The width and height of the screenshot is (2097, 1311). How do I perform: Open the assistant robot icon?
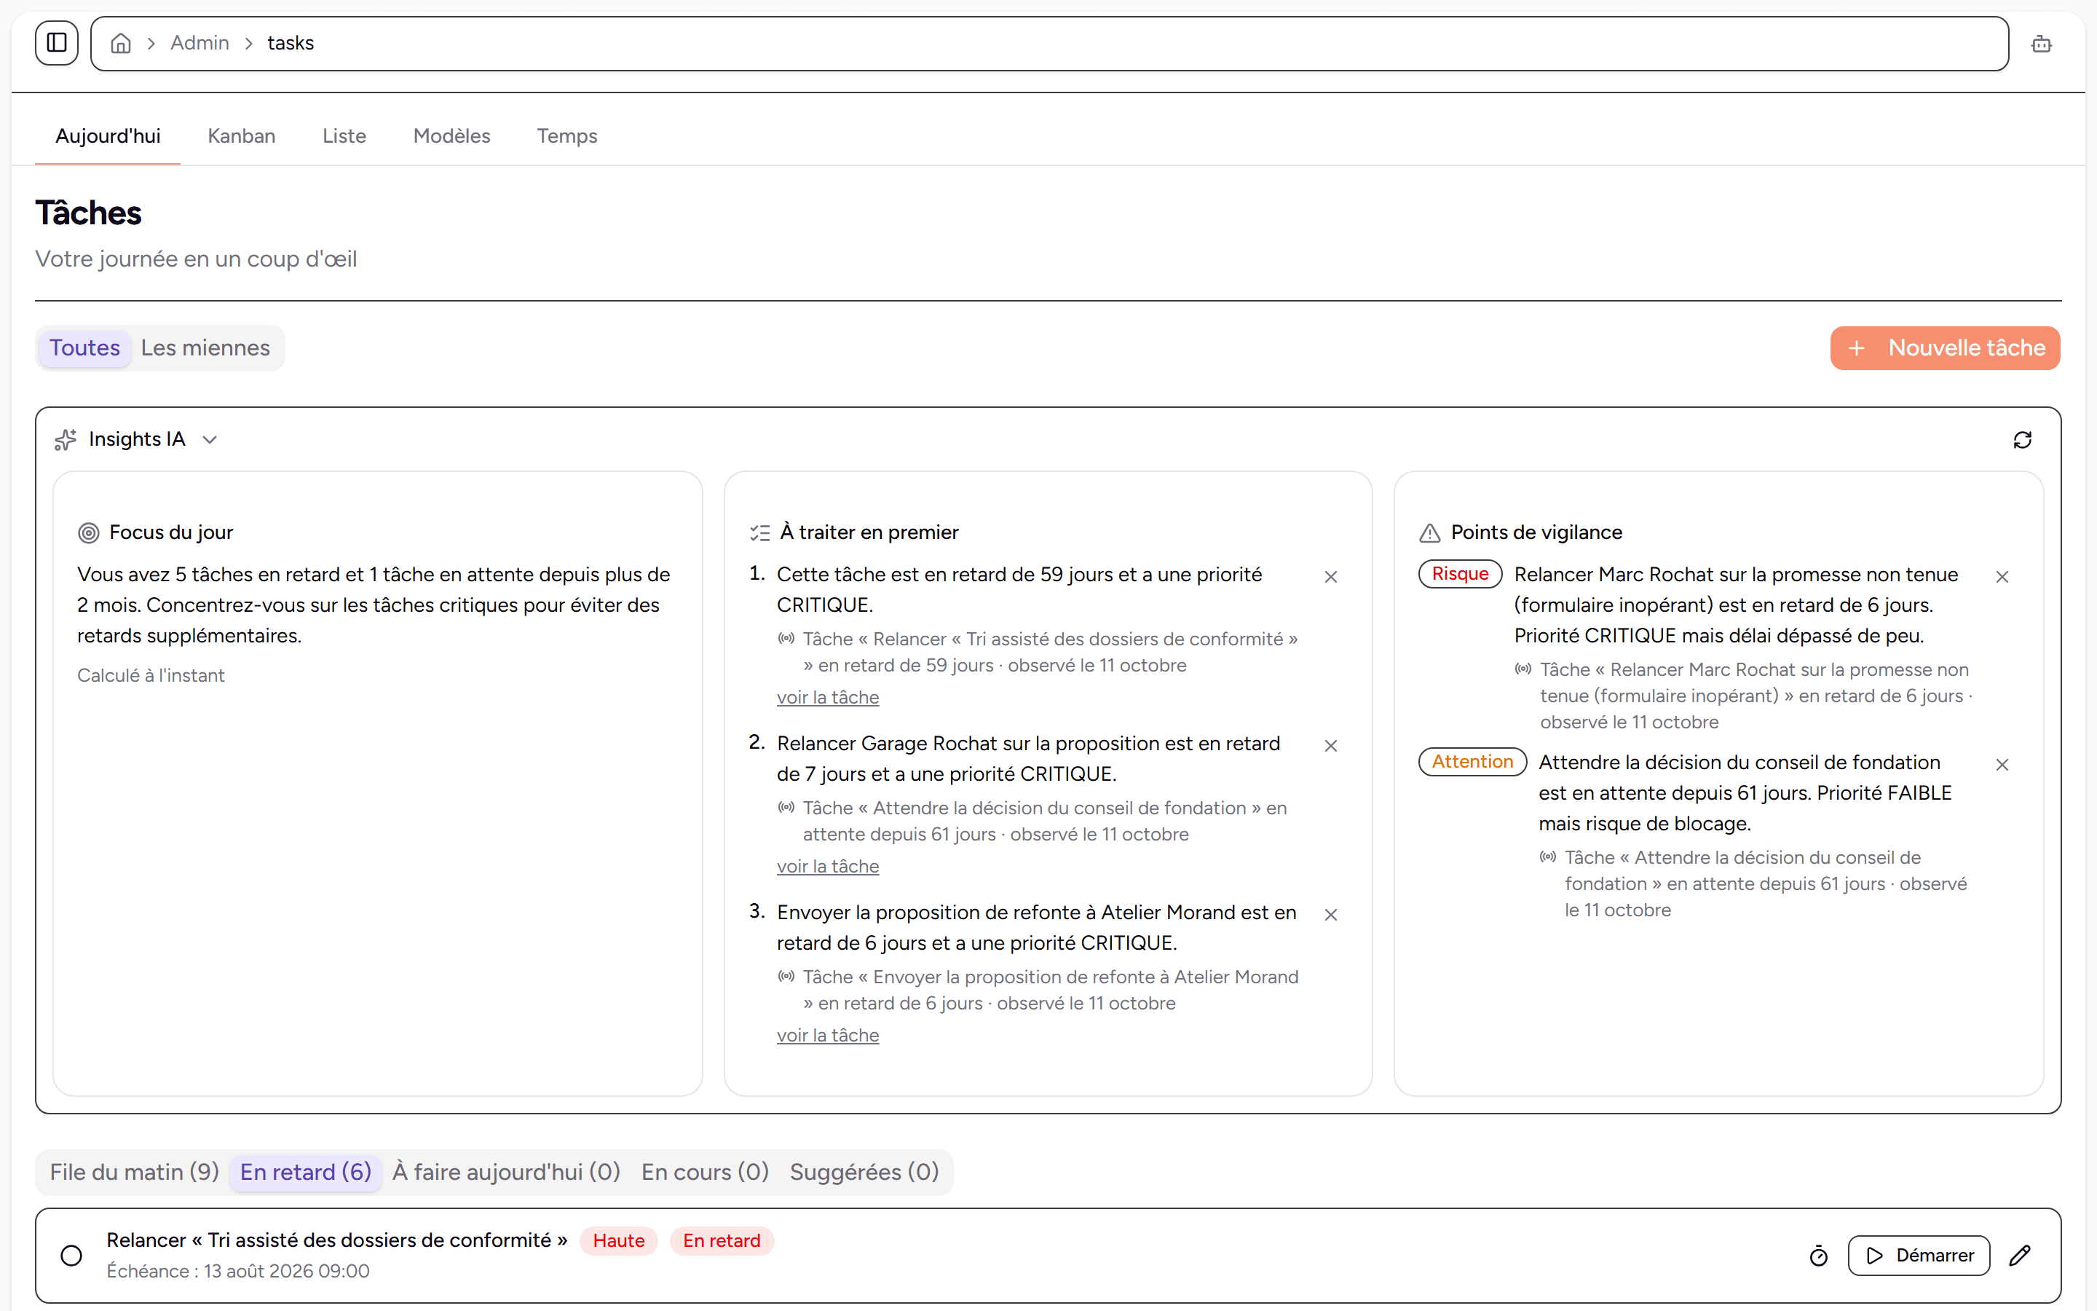2042,44
